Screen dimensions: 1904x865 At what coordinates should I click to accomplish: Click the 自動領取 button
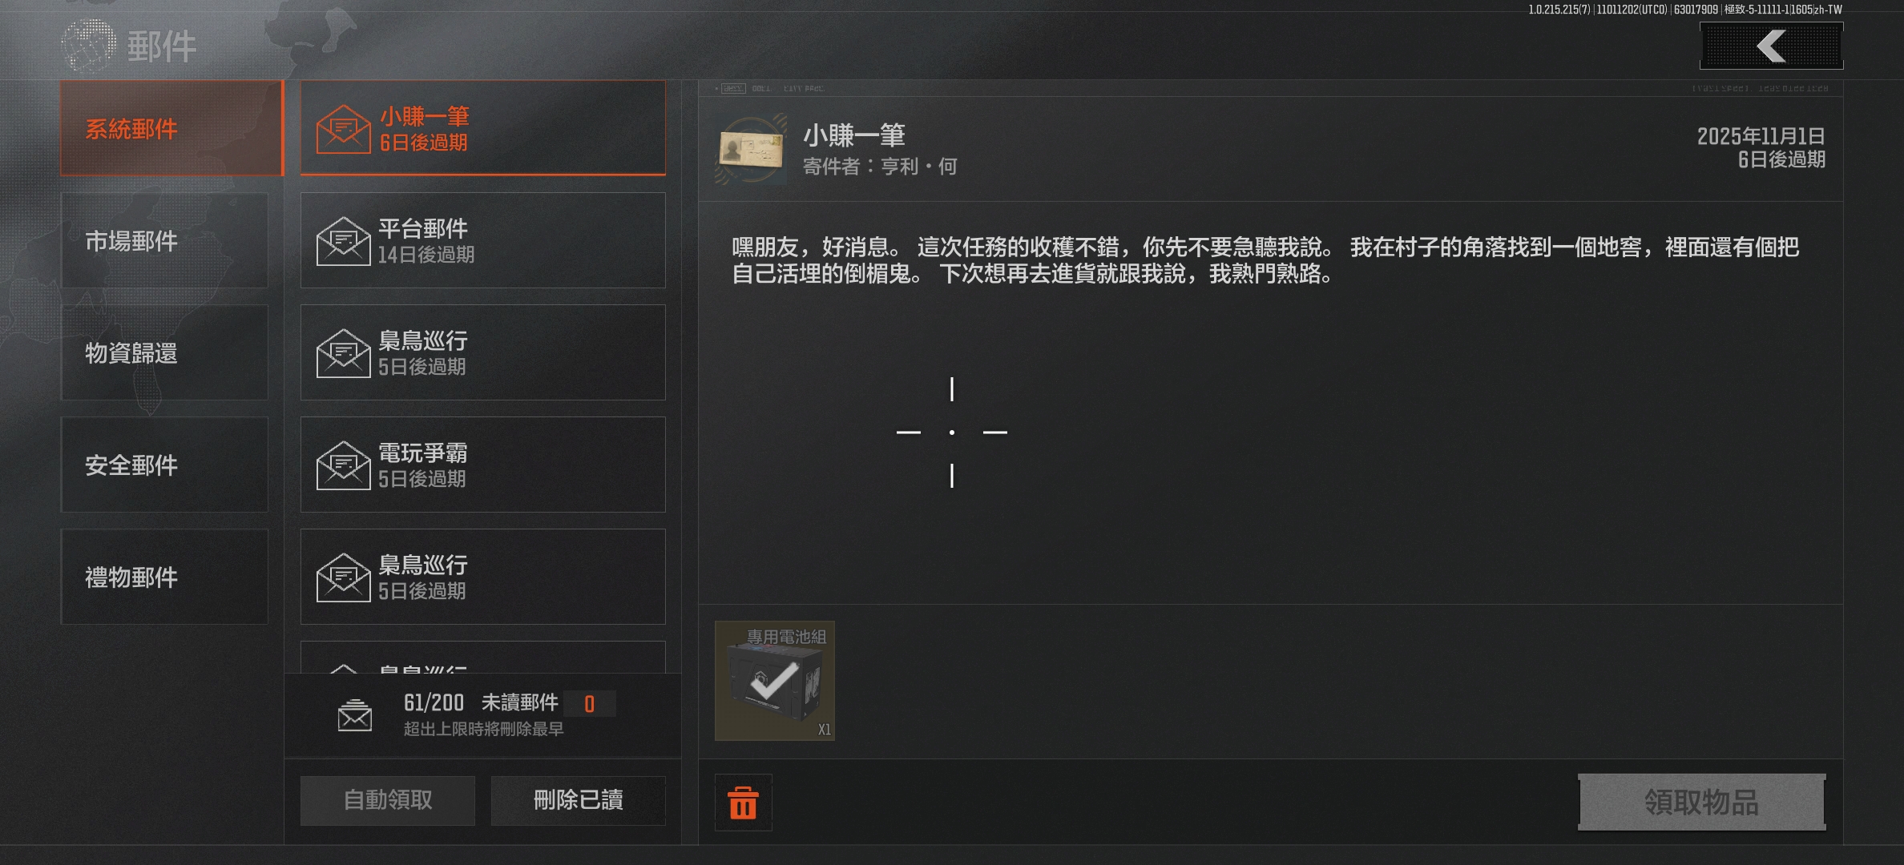click(388, 800)
